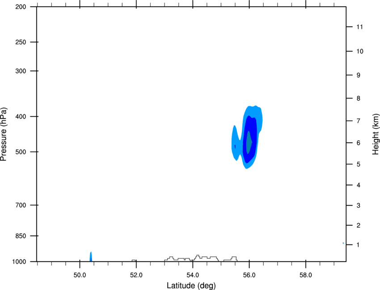Pick the 10 km height label

click(x=360, y=51)
